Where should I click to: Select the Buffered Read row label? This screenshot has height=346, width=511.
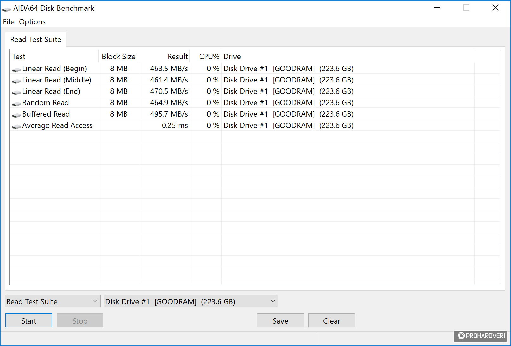click(x=46, y=114)
